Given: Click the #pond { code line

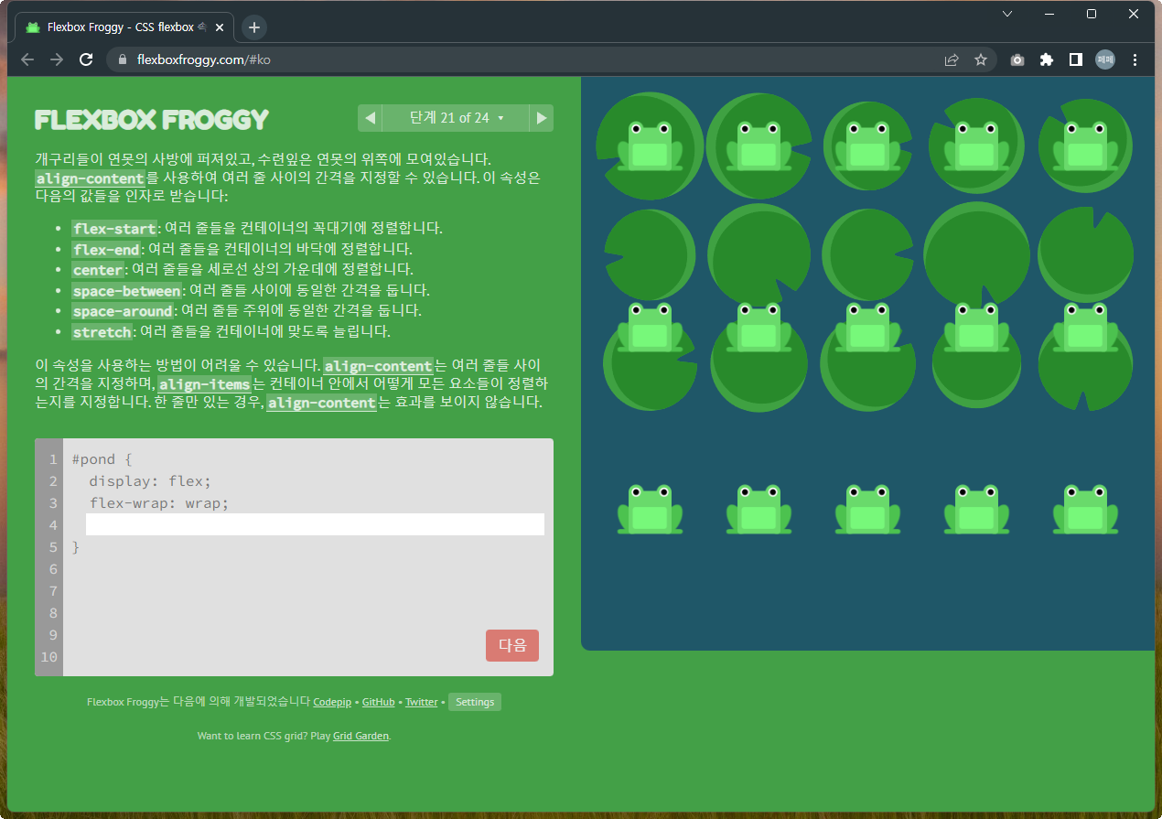Looking at the screenshot, I should click(x=102, y=459).
